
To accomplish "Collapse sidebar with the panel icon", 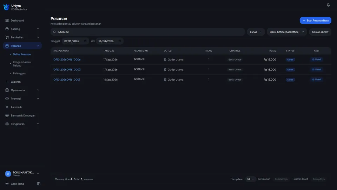I will (39, 184).
